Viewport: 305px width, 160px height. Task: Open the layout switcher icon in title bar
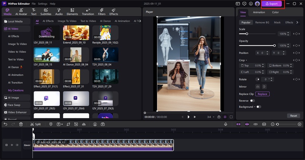[x=238, y=4]
